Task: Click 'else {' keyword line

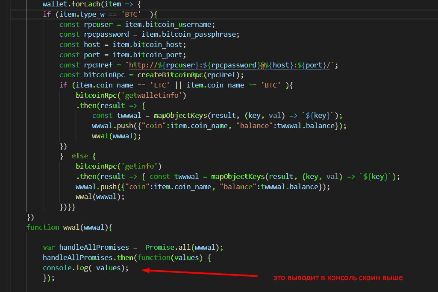Action: click(x=83, y=156)
